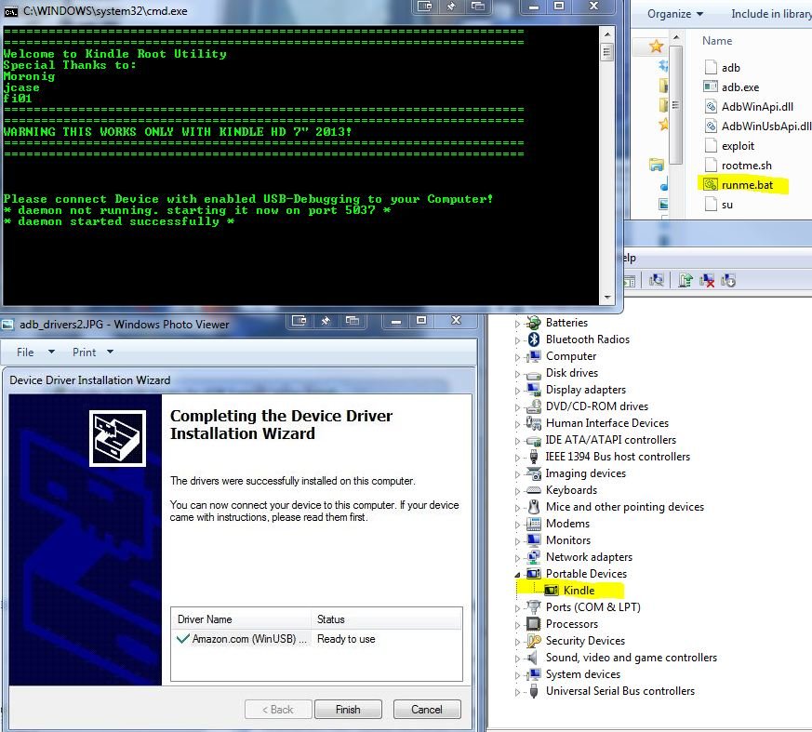Click the greyed-out Back button in the wizard
This screenshot has width=812, height=732.
(278, 710)
